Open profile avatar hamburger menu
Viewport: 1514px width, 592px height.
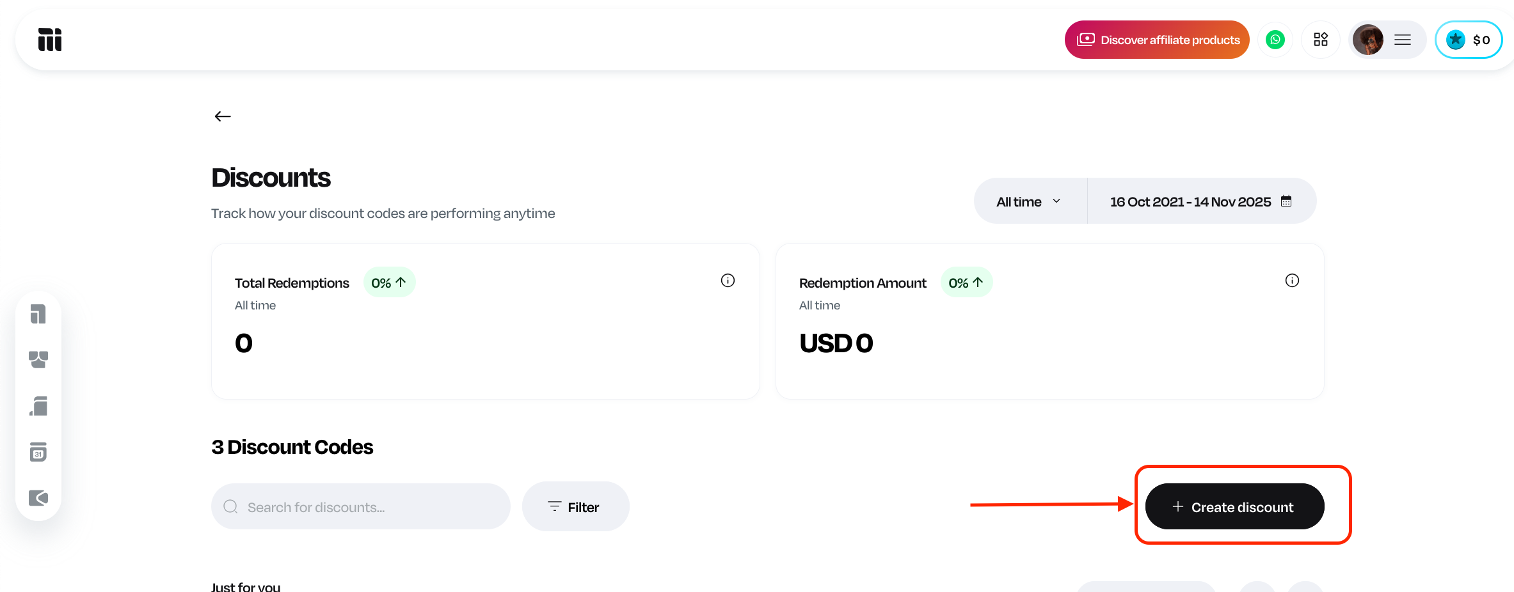click(1401, 40)
